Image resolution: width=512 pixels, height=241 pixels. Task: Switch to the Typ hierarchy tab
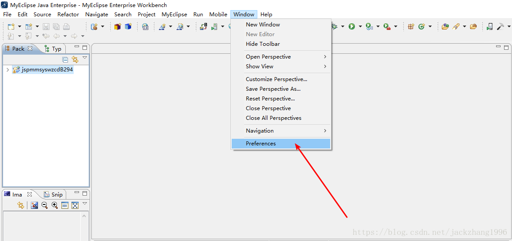pos(53,48)
